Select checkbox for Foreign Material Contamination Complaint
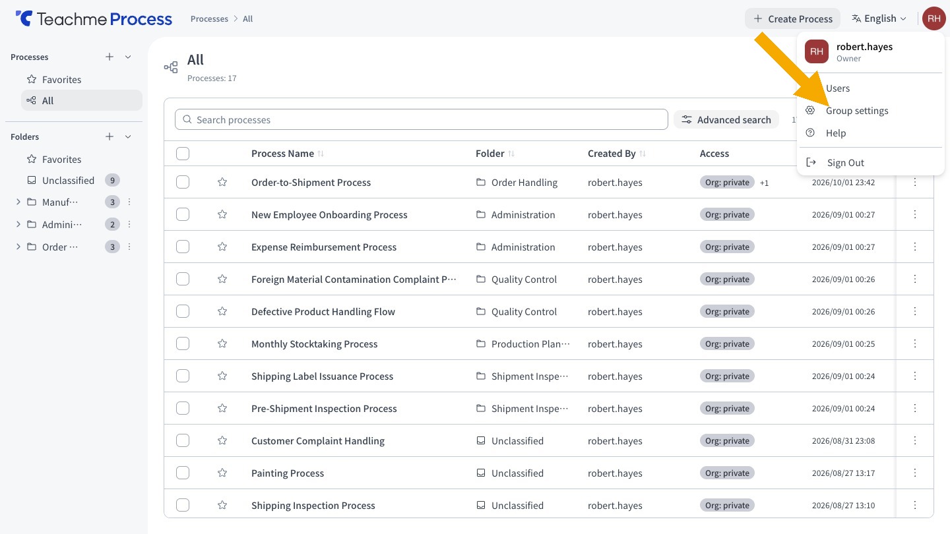The height and width of the screenshot is (534, 950). (x=183, y=279)
